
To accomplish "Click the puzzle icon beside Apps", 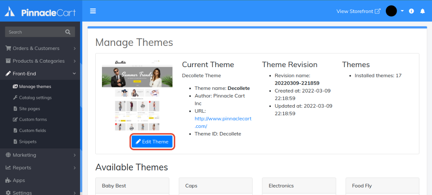I will click(8, 180).
